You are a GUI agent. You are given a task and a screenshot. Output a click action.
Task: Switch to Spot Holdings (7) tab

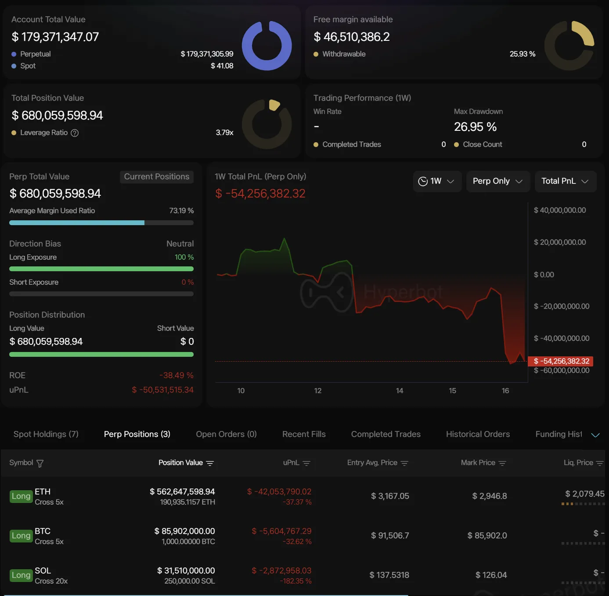coord(46,434)
